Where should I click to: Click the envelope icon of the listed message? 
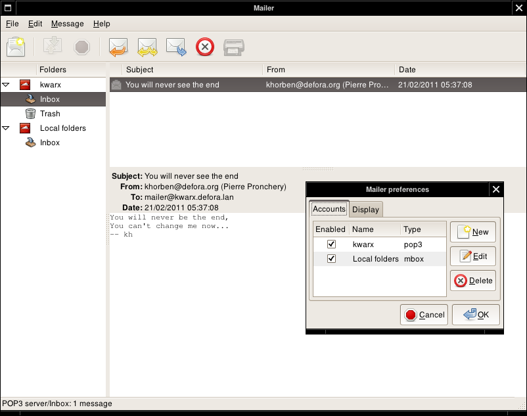[x=116, y=85]
